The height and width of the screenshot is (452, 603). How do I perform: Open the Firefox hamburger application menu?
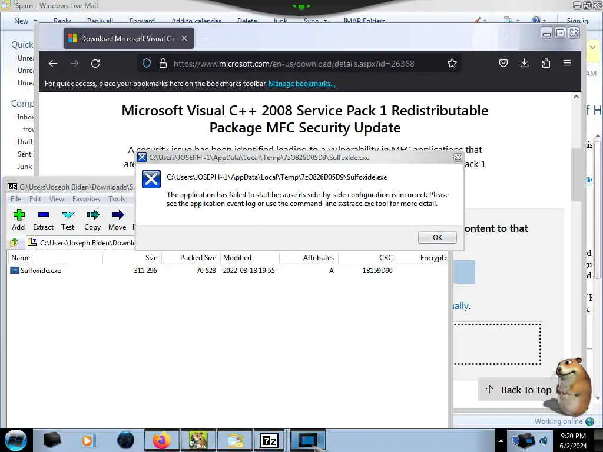tap(567, 63)
